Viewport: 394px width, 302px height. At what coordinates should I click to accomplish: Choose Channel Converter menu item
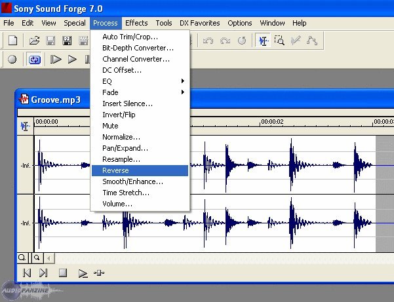tap(140, 59)
